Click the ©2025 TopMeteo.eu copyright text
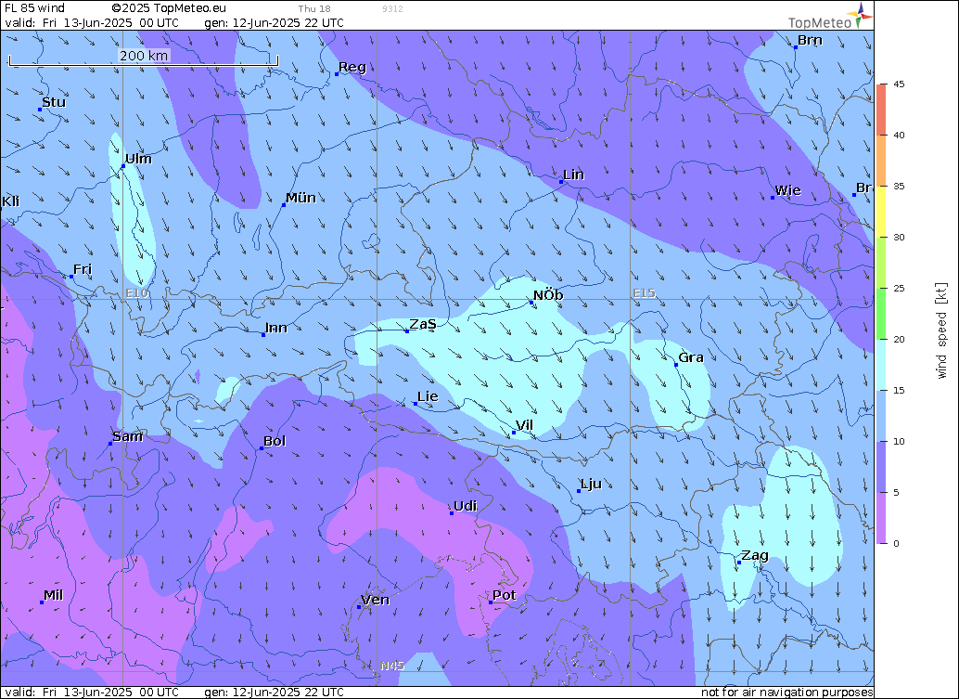 pos(169,8)
